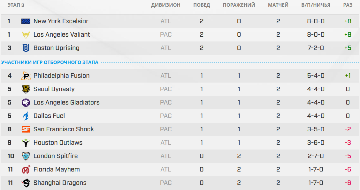Click the Shanghai Dragons logo icon
This screenshot has height=190, width=360.
pyautogui.click(x=26, y=183)
